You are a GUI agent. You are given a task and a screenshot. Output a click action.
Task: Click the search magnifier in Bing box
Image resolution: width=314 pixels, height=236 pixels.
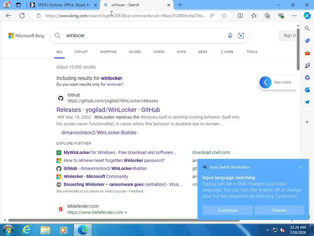(x=57, y=36)
